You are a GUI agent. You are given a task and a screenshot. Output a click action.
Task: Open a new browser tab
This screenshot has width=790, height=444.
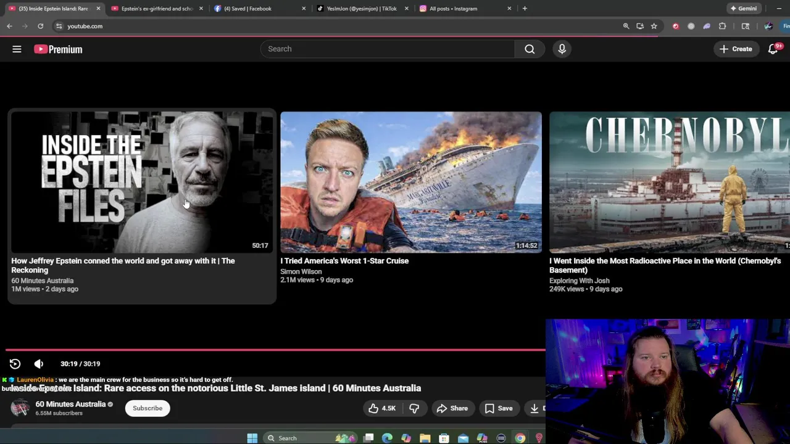pos(525,9)
